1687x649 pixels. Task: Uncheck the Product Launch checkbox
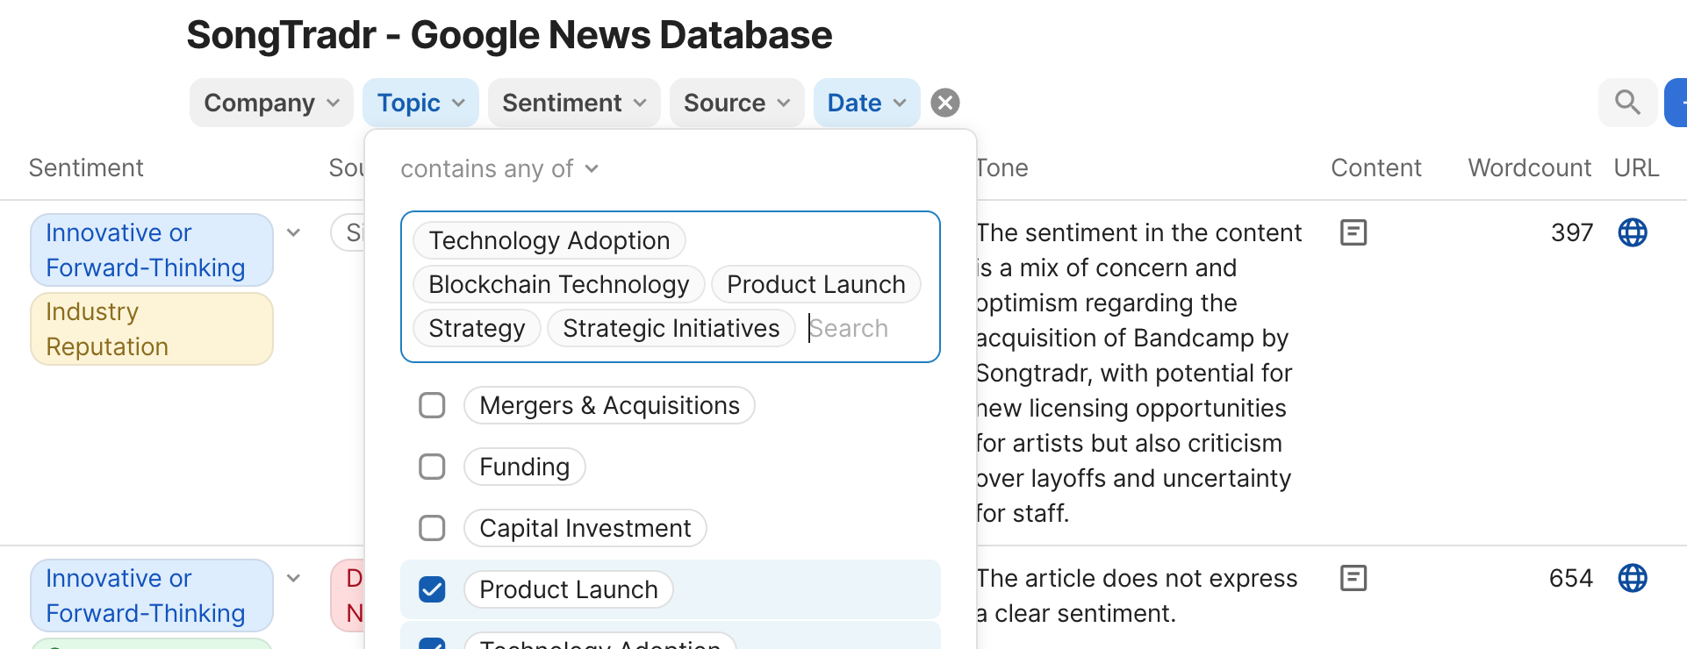(x=432, y=589)
